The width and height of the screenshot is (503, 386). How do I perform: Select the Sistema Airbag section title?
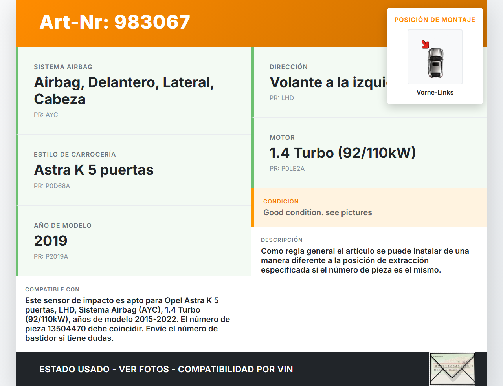click(63, 67)
